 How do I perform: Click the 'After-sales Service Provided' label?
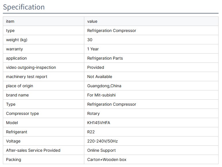tap(33, 150)
